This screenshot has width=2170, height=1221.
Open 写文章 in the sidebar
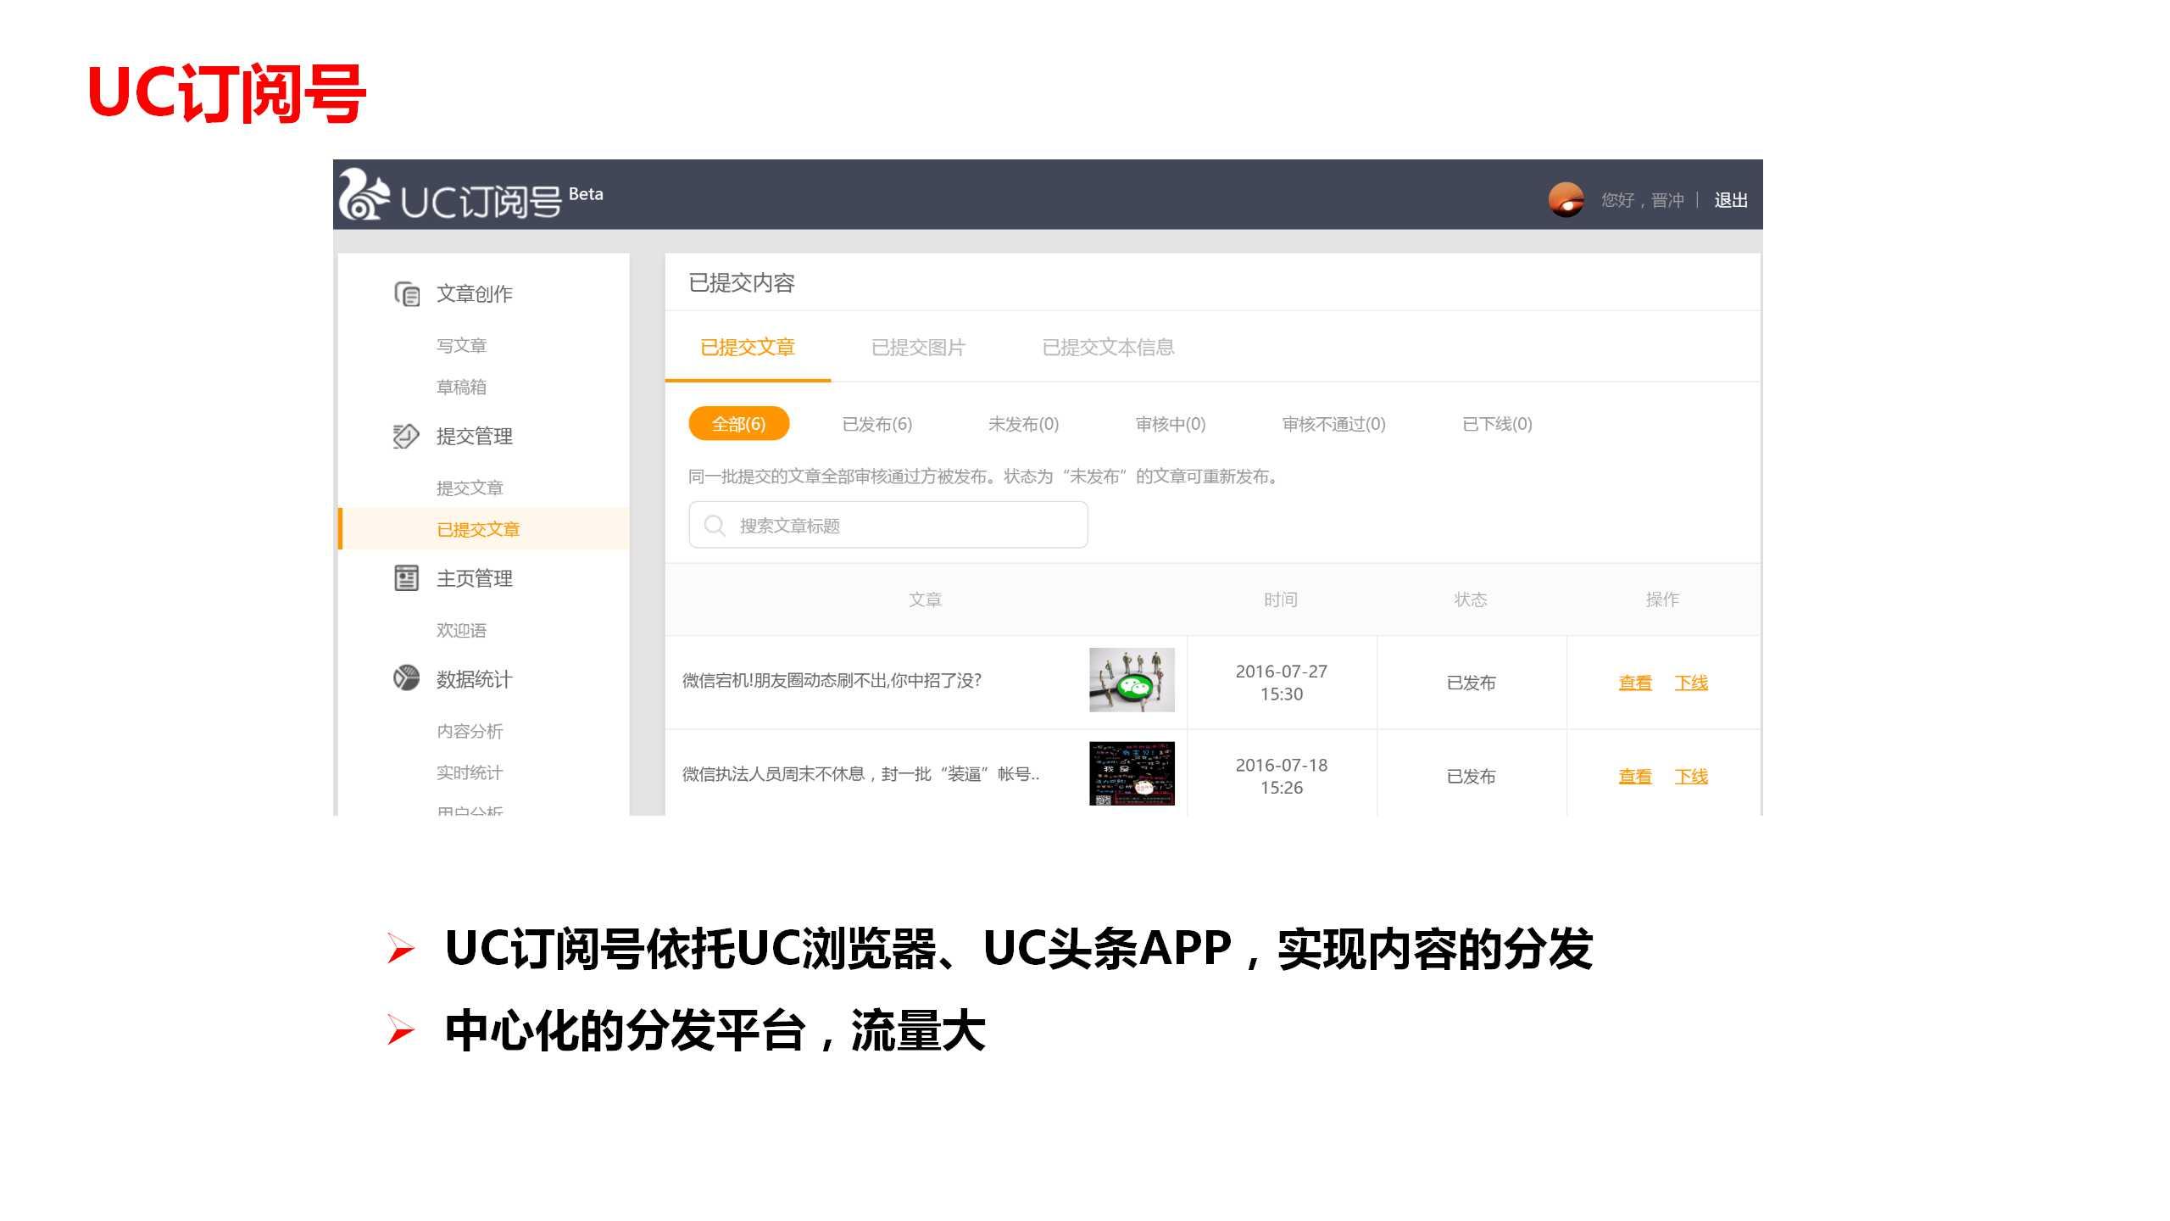pos(461,345)
